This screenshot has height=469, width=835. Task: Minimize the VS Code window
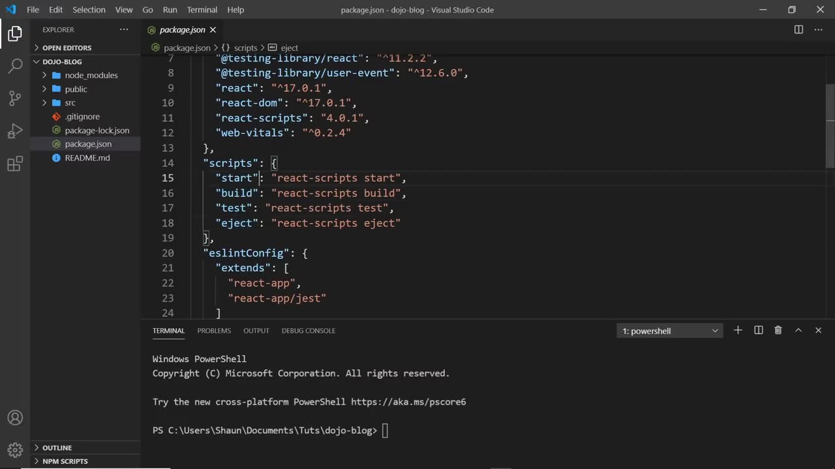coord(763,10)
